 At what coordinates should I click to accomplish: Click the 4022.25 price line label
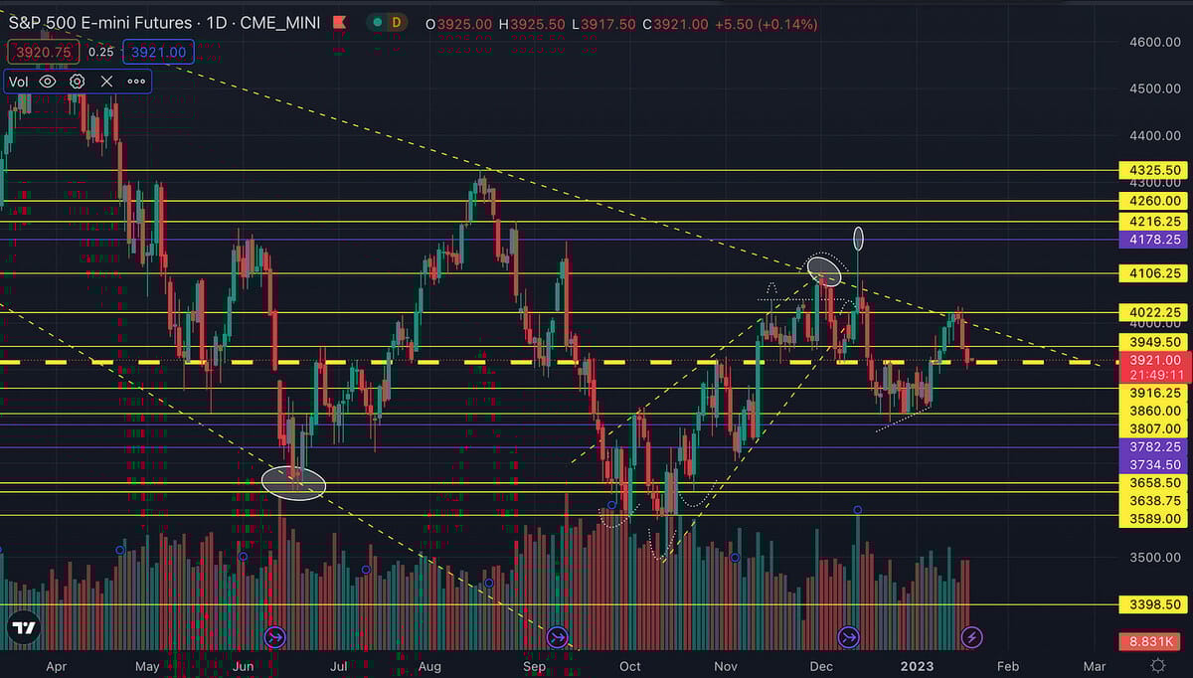pyautogui.click(x=1153, y=312)
